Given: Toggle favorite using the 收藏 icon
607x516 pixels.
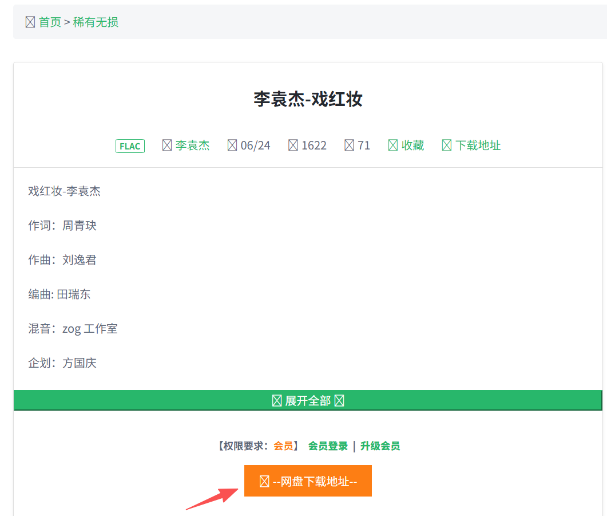Looking at the screenshot, I should 393,145.
